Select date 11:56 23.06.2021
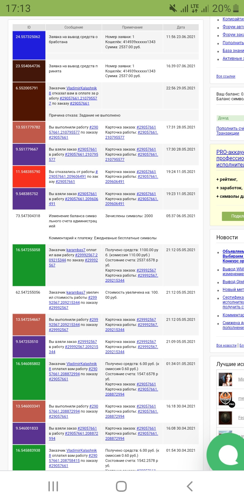 pyautogui.click(x=181, y=37)
